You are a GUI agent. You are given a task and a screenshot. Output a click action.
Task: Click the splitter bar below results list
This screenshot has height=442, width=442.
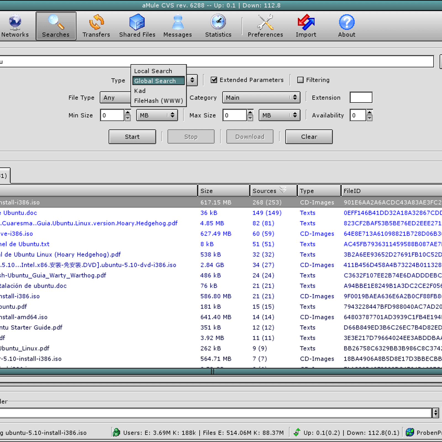(x=221, y=372)
